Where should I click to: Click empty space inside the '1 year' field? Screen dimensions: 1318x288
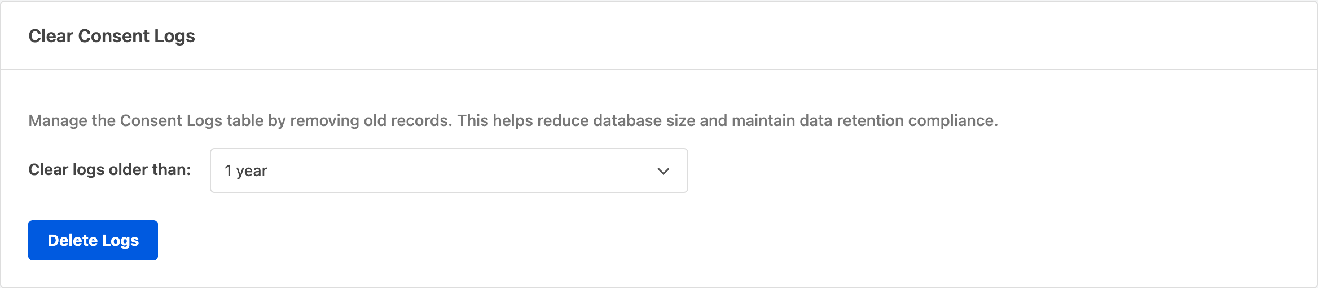pyautogui.click(x=451, y=171)
